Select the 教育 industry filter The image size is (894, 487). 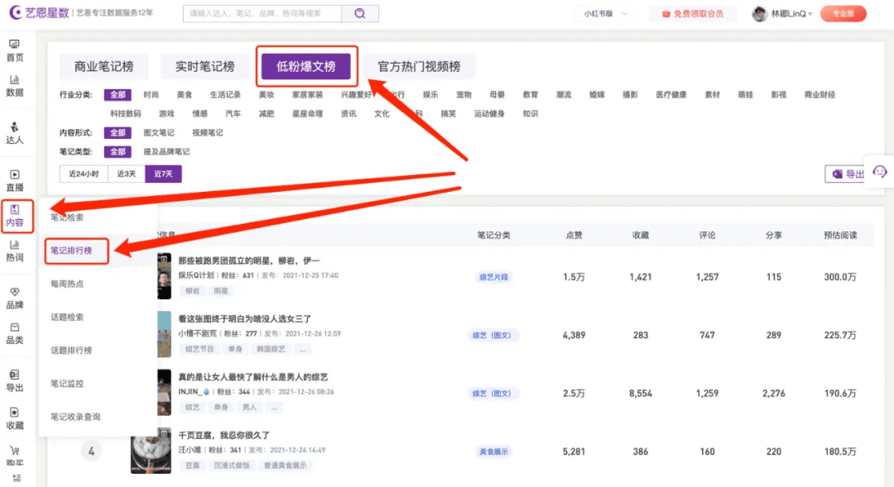[531, 94]
